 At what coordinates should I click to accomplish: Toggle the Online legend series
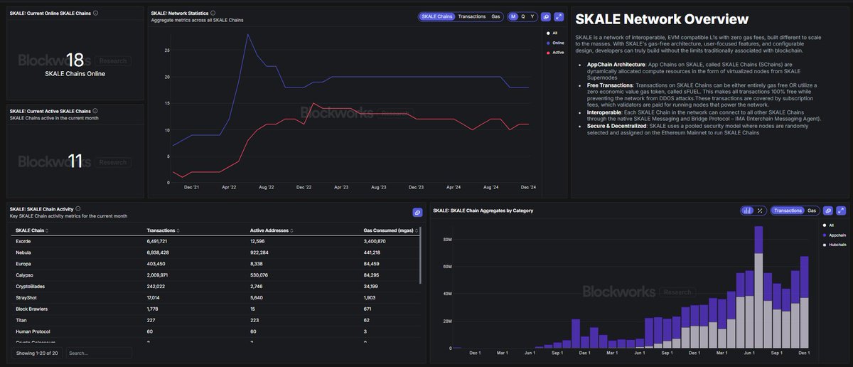click(556, 43)
